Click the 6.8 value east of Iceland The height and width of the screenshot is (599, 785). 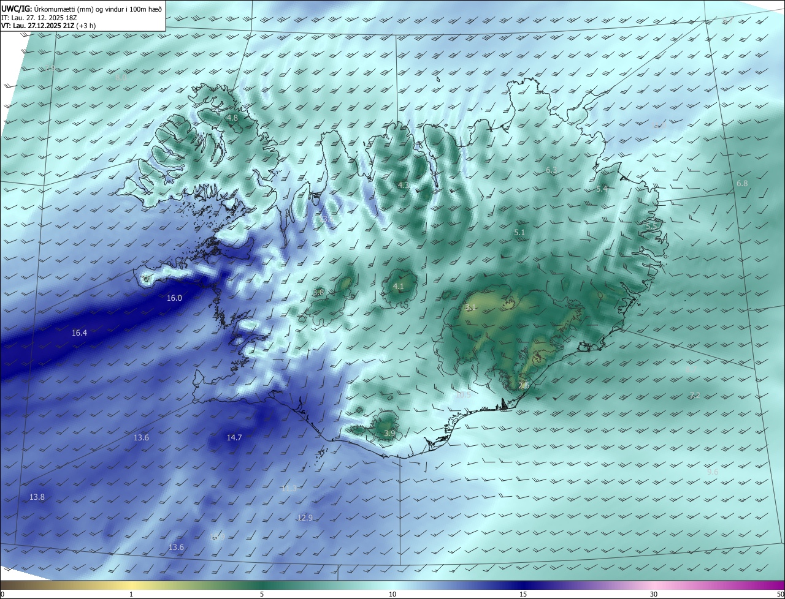click(742, 184)
